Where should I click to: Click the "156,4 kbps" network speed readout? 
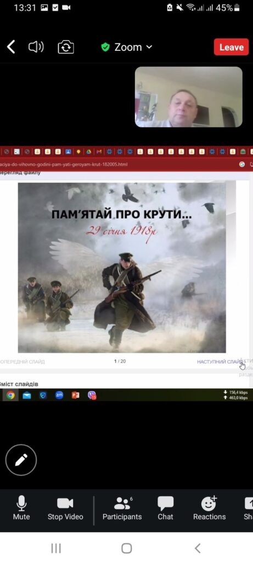tap(236, 392)
